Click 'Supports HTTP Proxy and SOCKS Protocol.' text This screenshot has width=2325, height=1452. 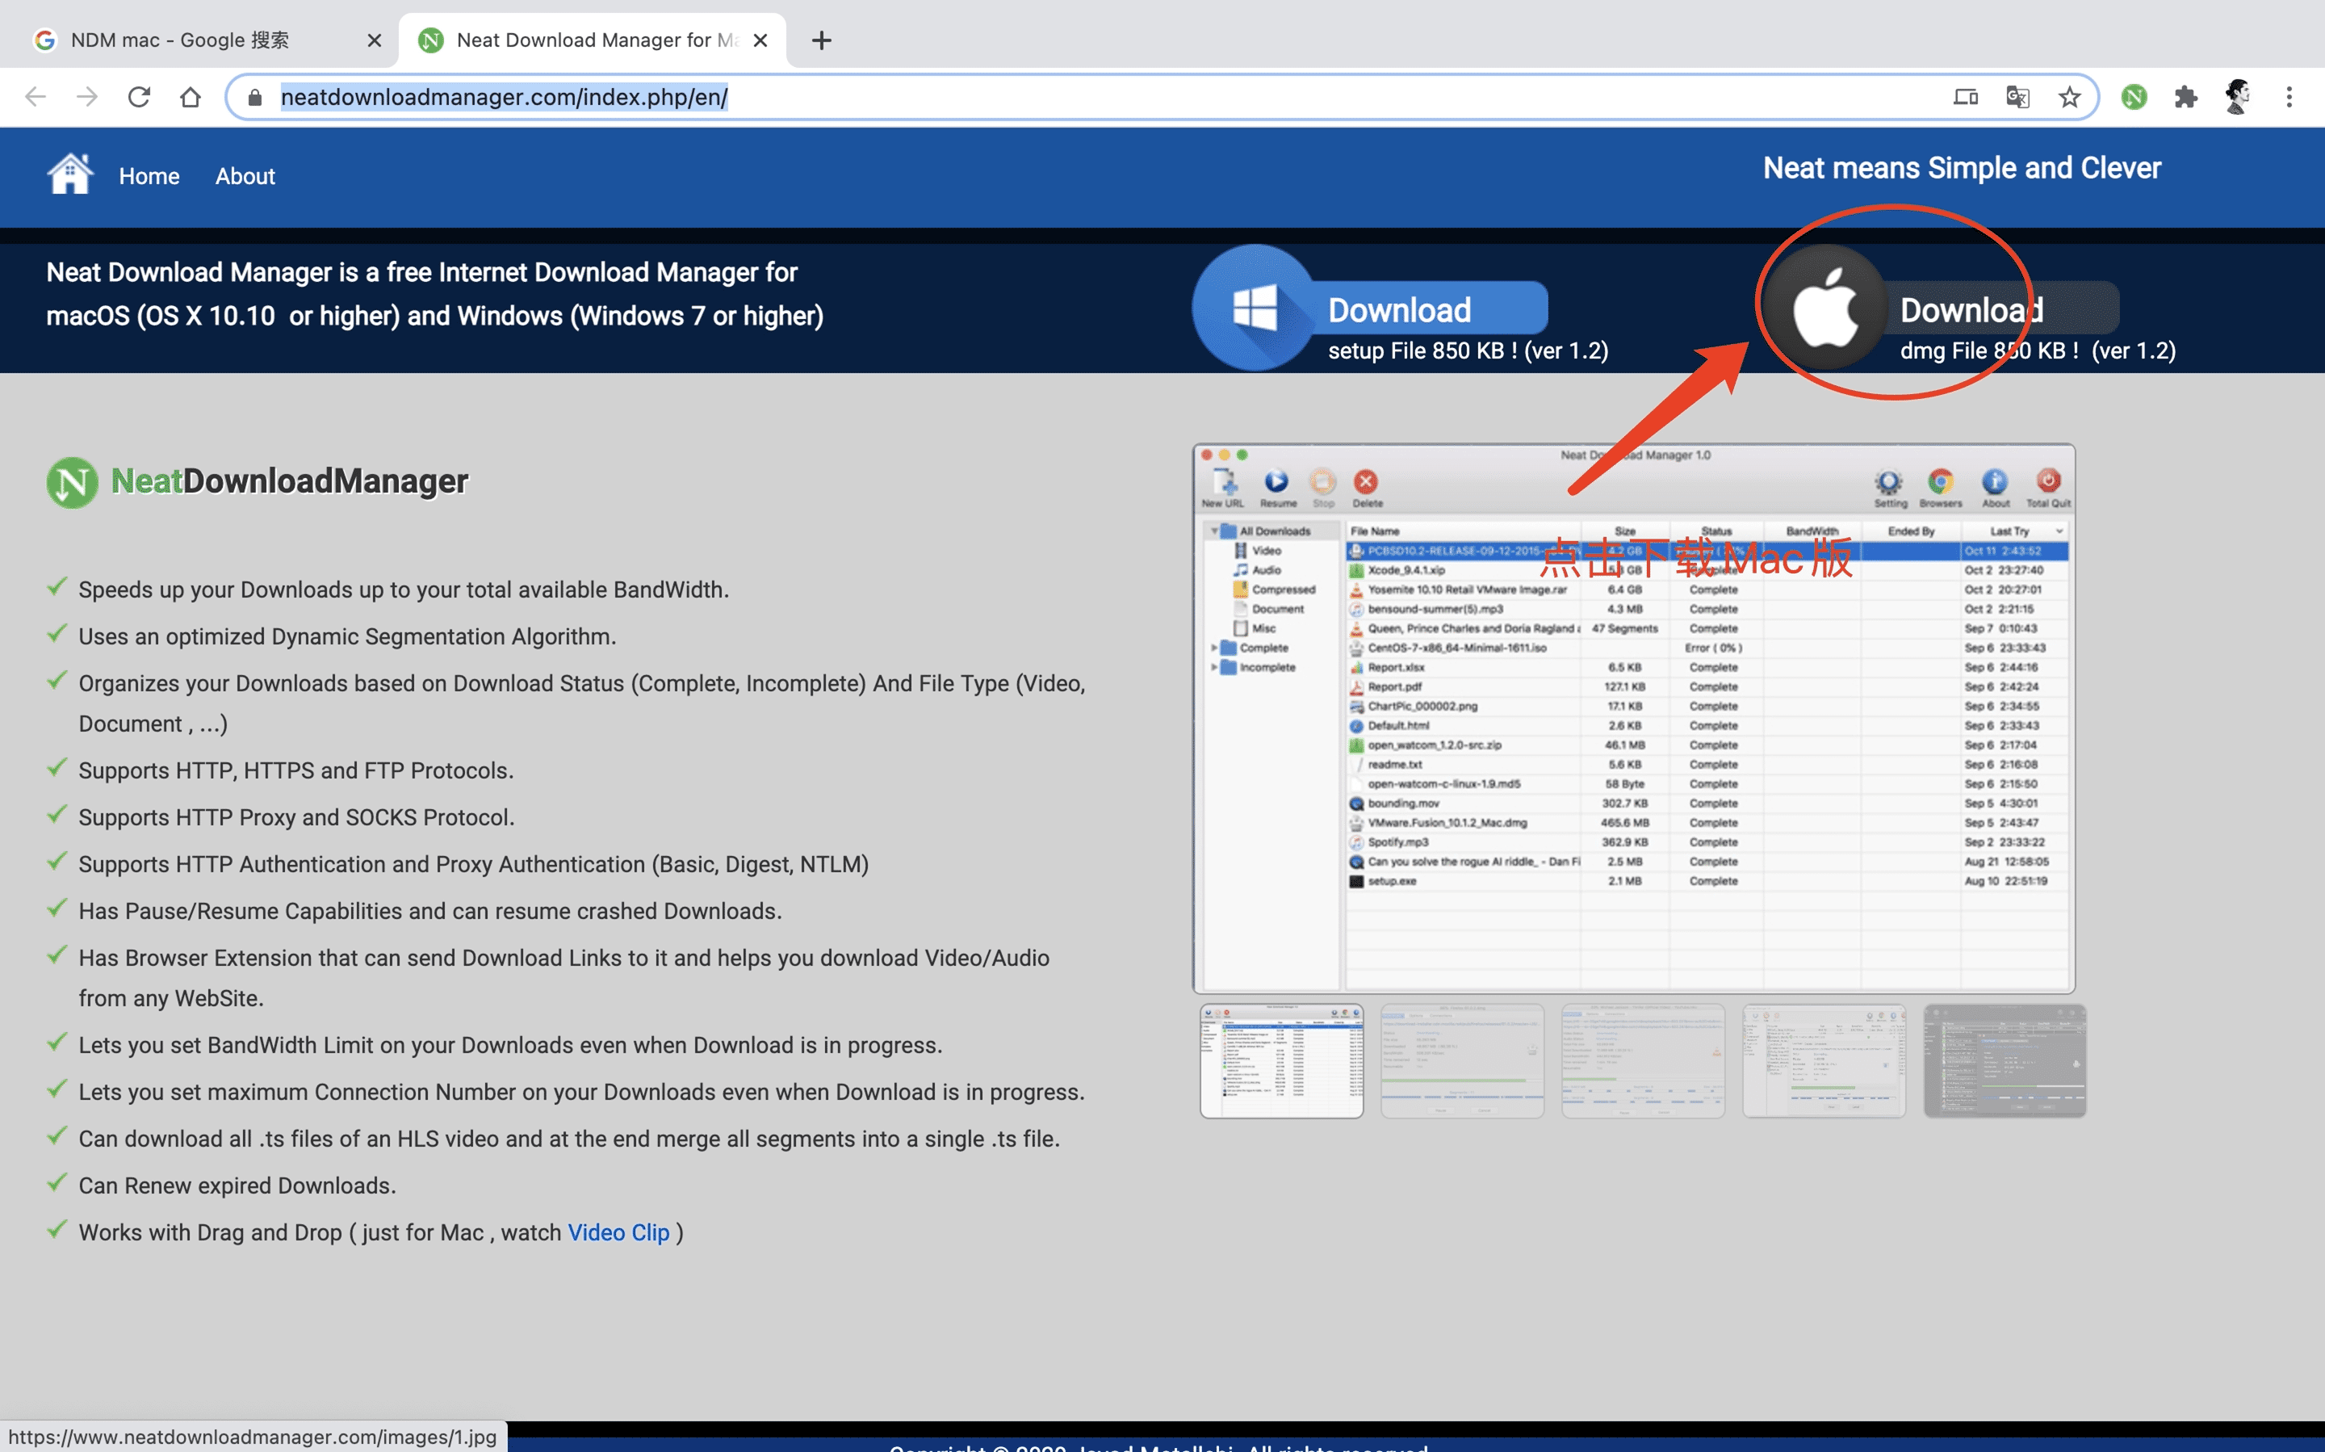(296, 817)
